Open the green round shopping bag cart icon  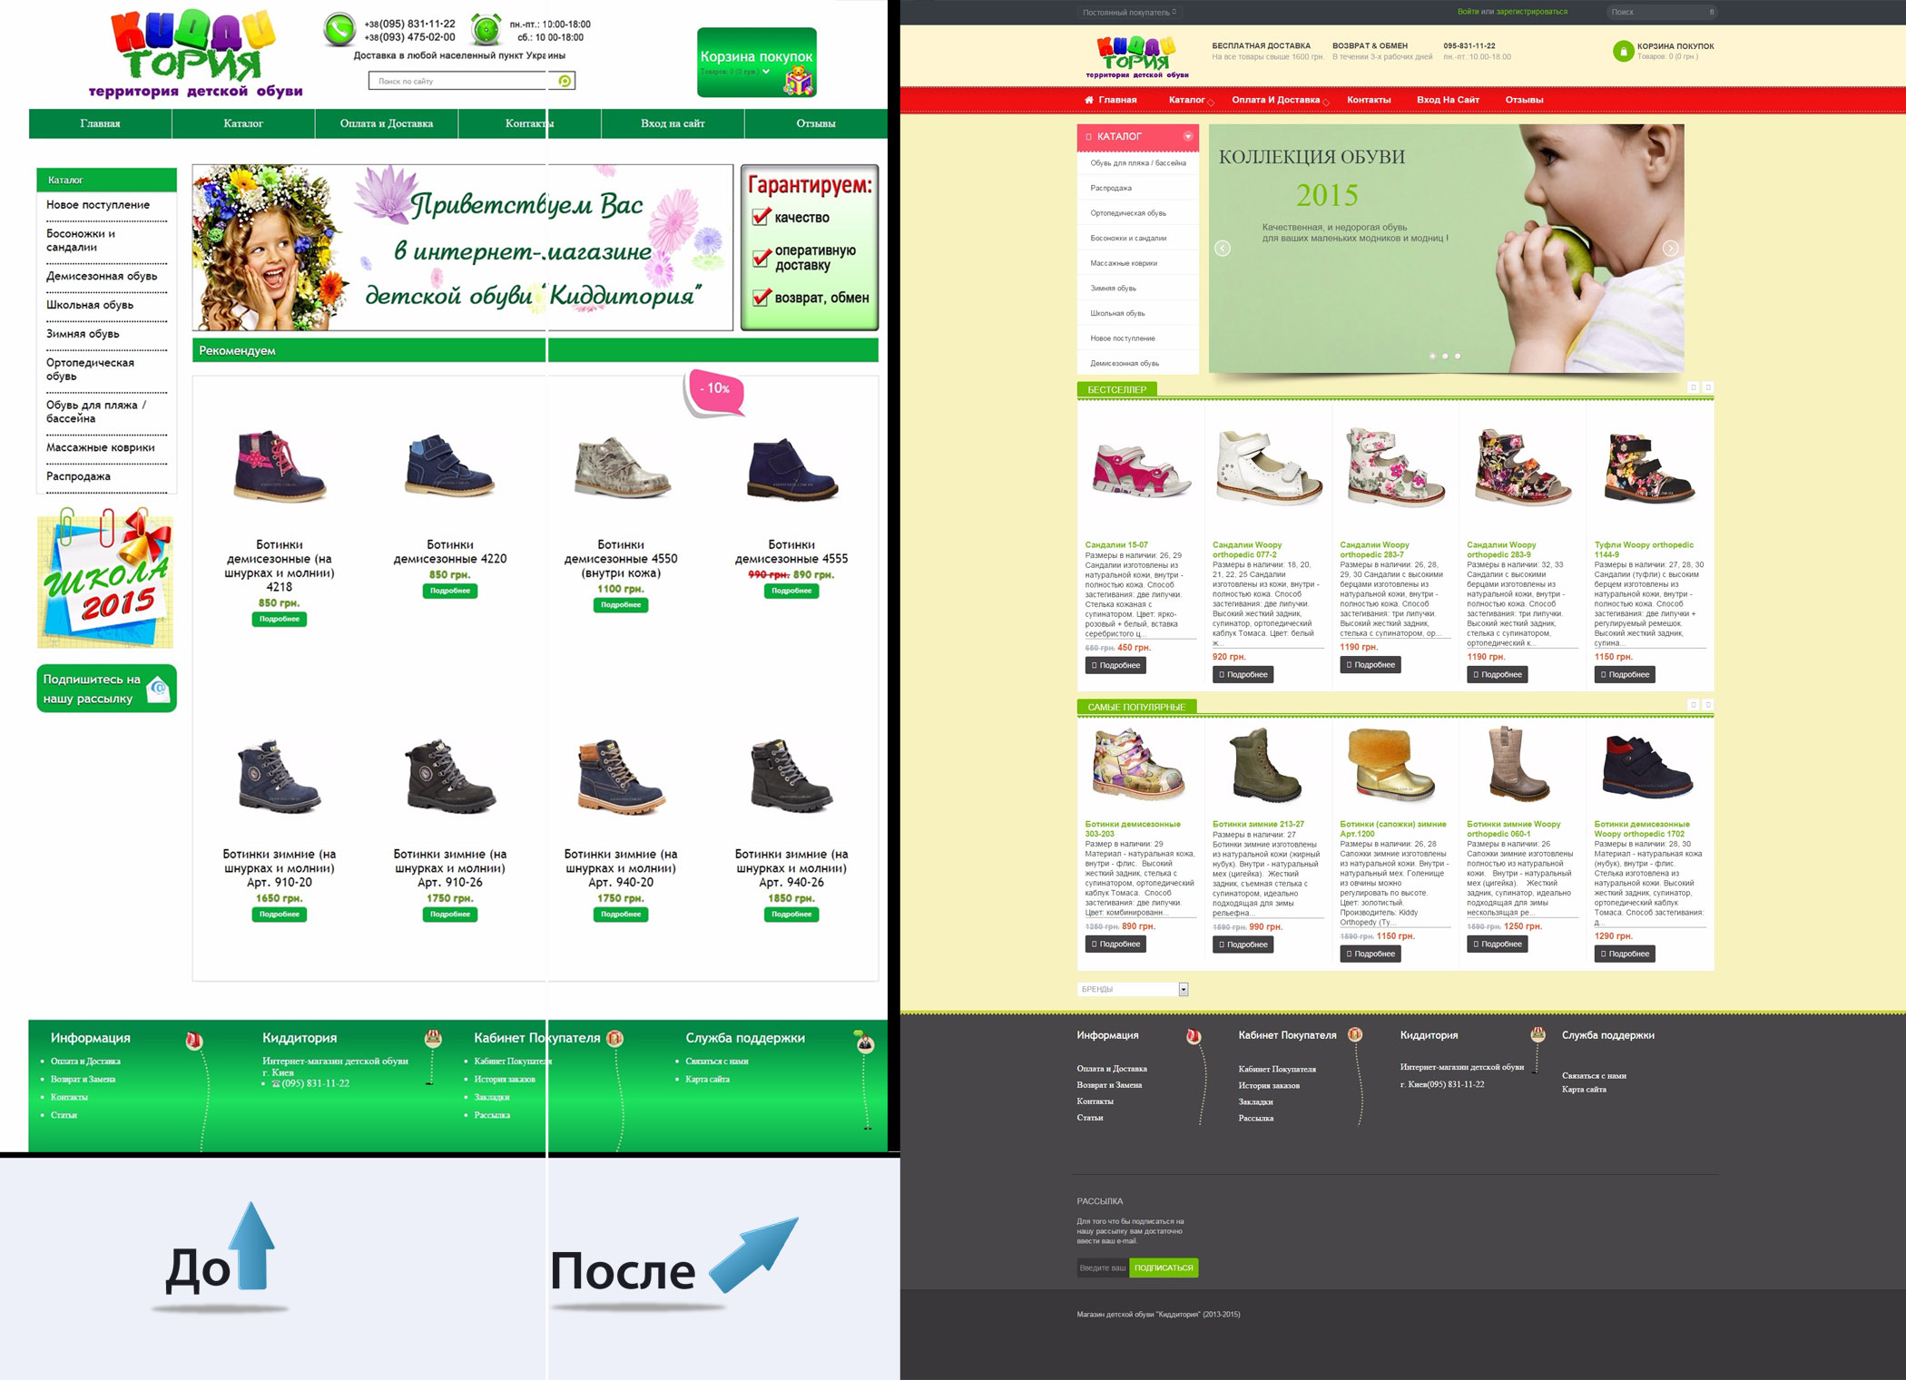(1623, 51)
